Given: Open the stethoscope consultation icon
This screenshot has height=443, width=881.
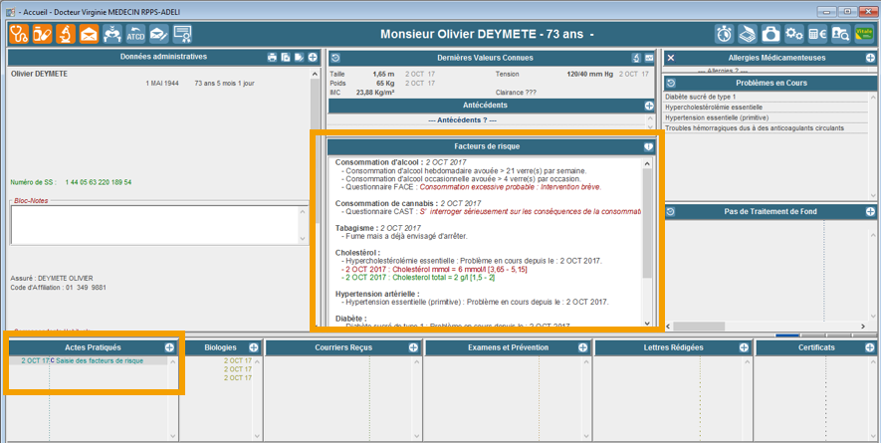Looking at the screenshot, I should click(19, 34).
